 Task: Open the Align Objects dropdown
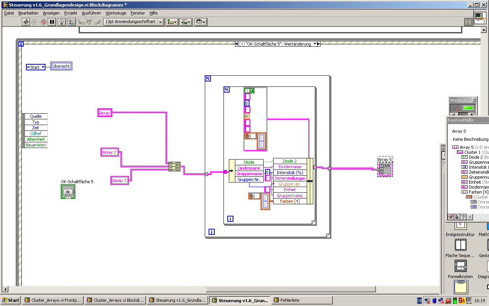point(172,22)
